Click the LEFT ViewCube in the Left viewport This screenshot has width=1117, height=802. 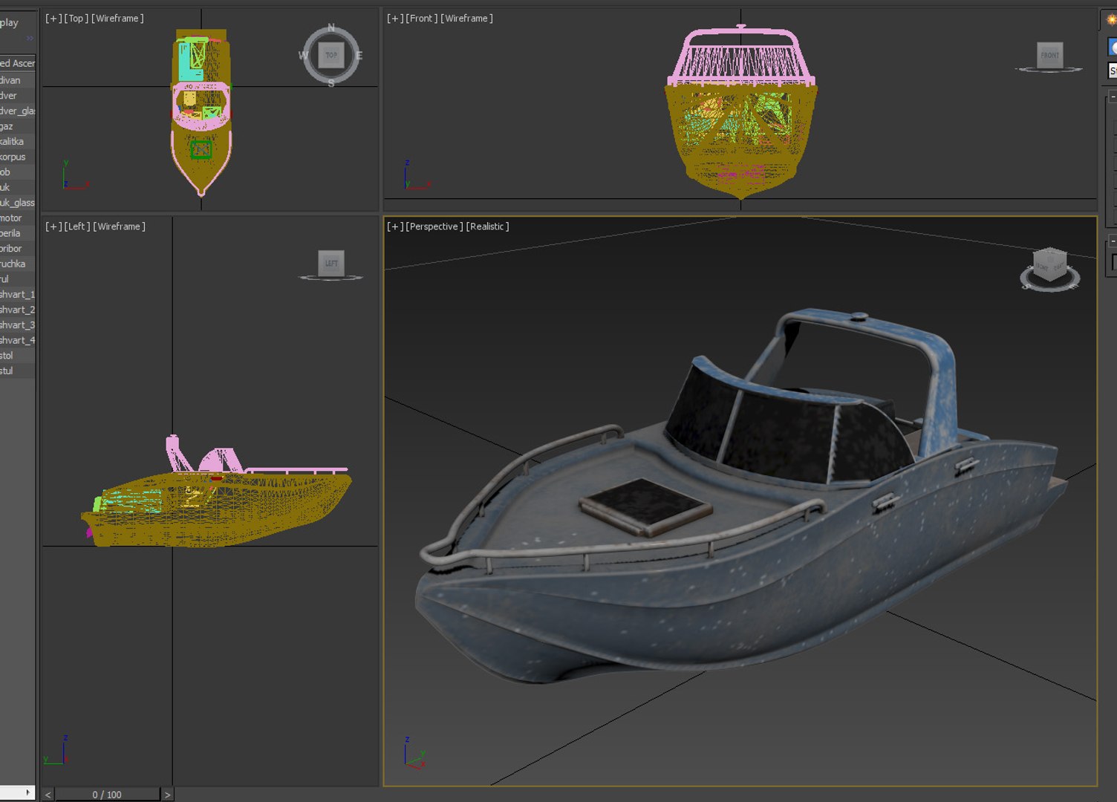click(331, 263)
